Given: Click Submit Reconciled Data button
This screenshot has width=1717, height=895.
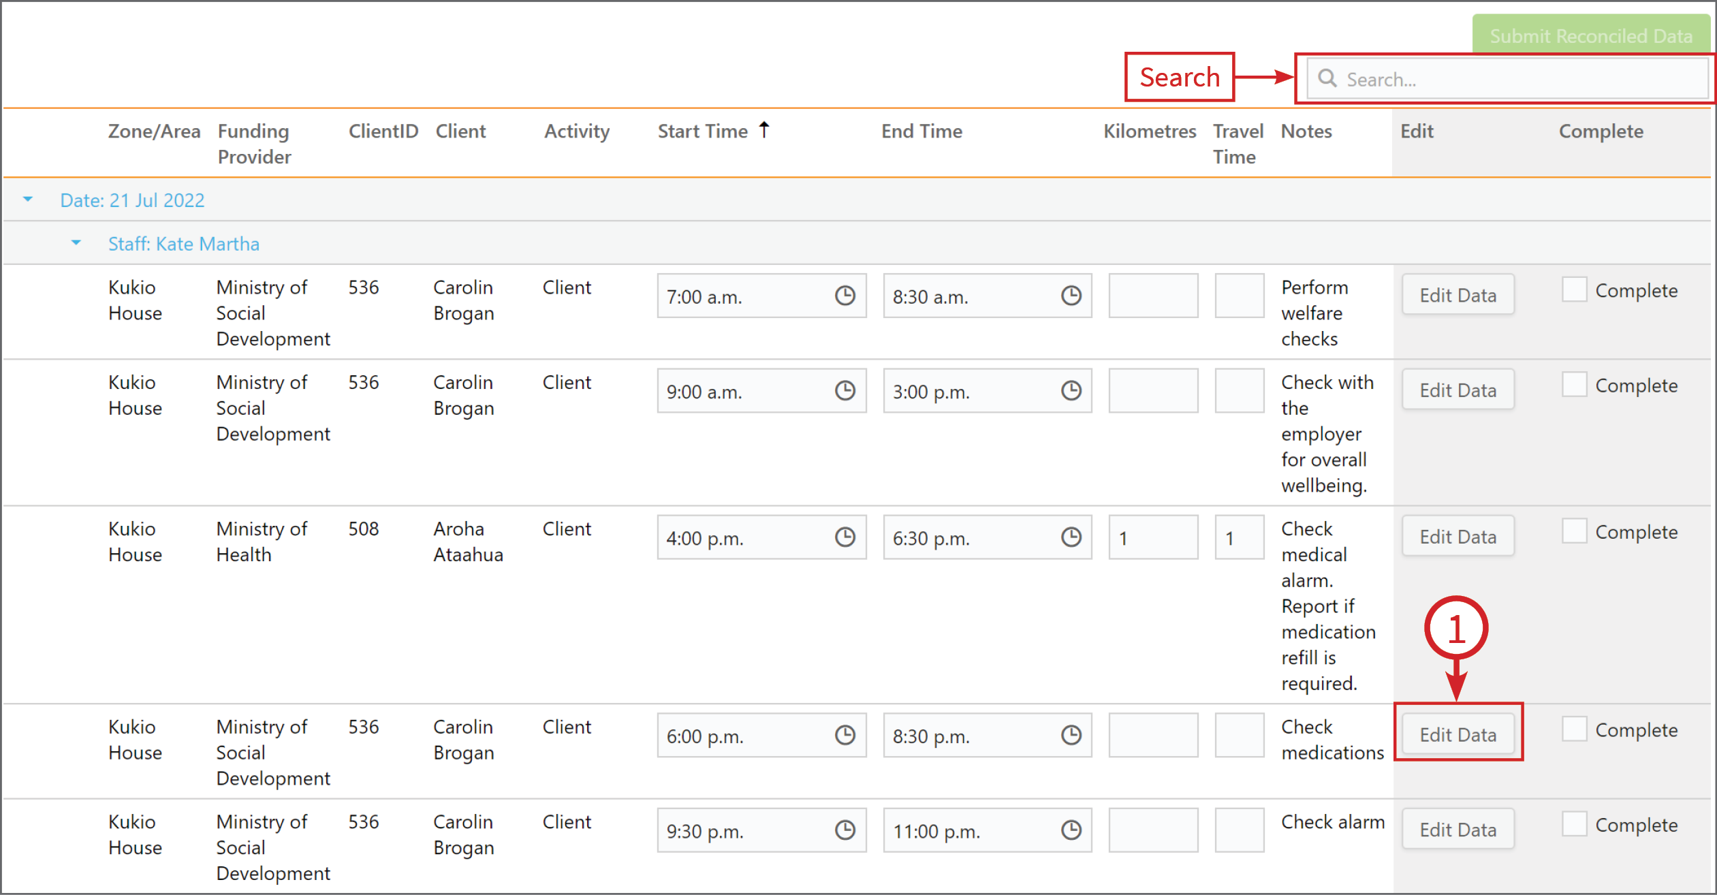Looking at the screenshot, I should pos(1591,35).
